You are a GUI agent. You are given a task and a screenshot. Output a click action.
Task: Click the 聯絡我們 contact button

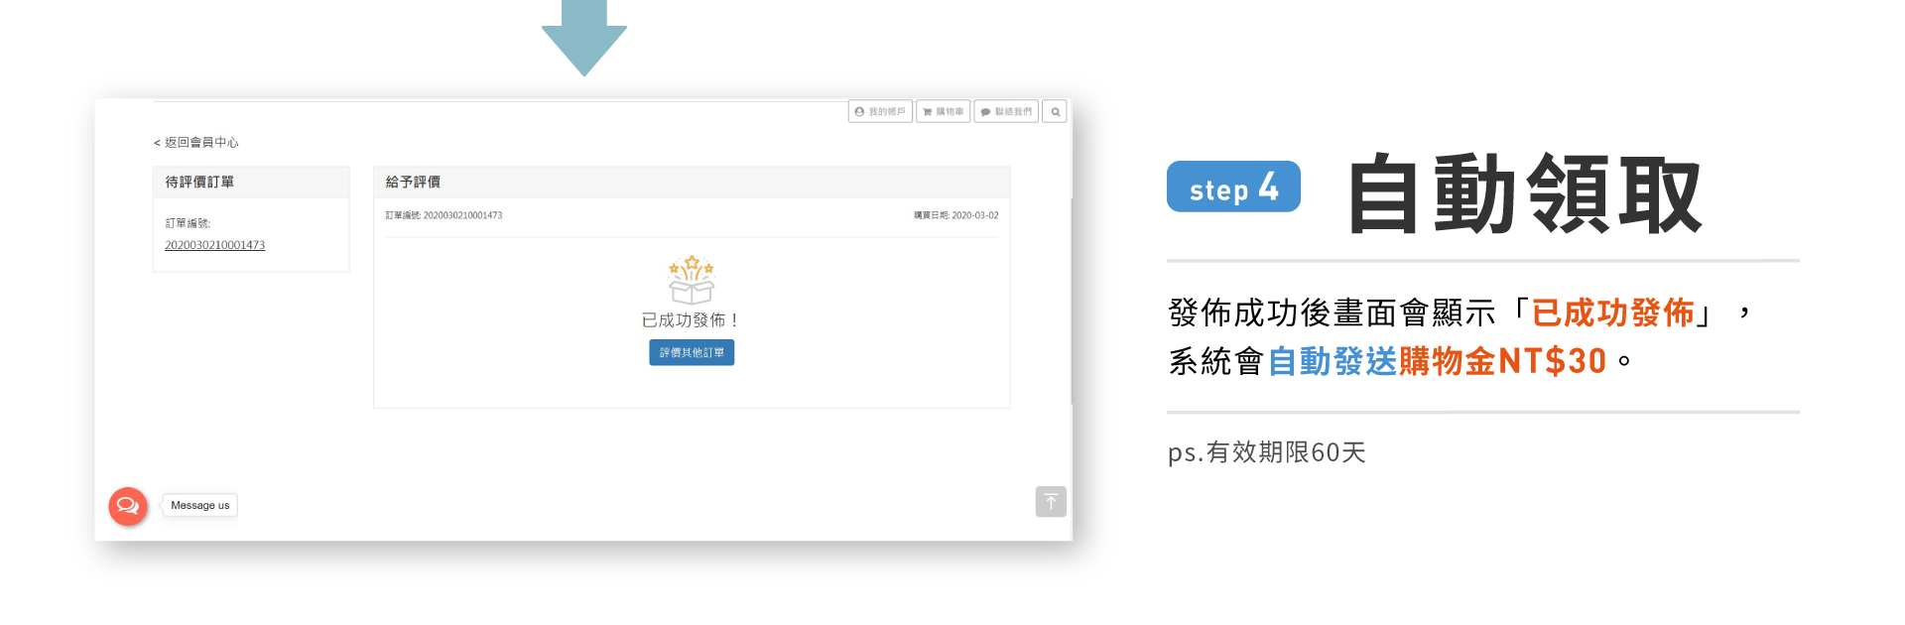(x=1006, y=112)
